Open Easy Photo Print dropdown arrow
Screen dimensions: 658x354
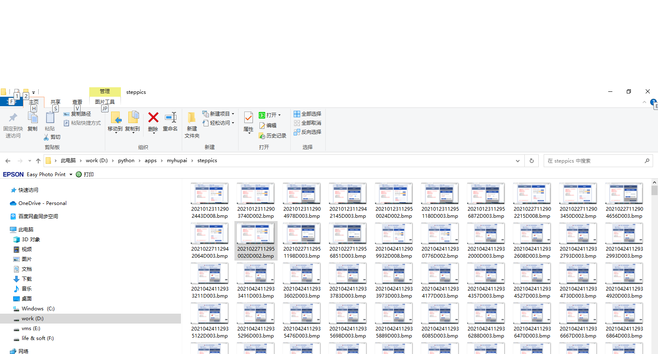coord(71,175)
